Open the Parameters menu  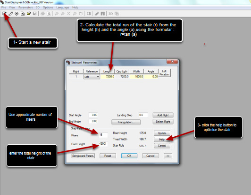coord(25,8)
